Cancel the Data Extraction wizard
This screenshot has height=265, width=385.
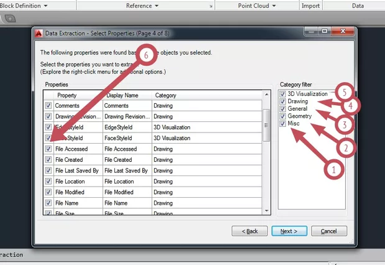pyautogui.click(x=329, y=231)
